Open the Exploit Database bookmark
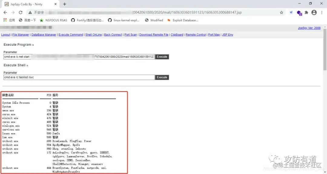This screenshot has height=174, width=327. point(183,20)
